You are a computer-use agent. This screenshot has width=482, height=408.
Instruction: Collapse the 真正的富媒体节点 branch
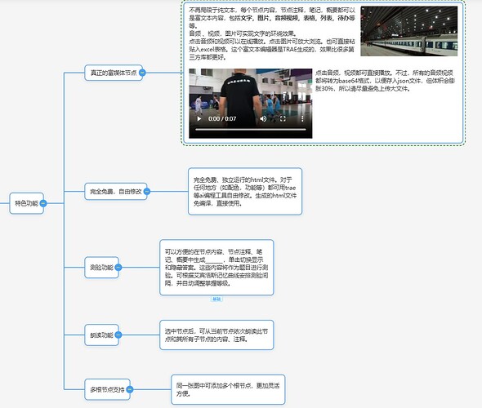point(142,73)
